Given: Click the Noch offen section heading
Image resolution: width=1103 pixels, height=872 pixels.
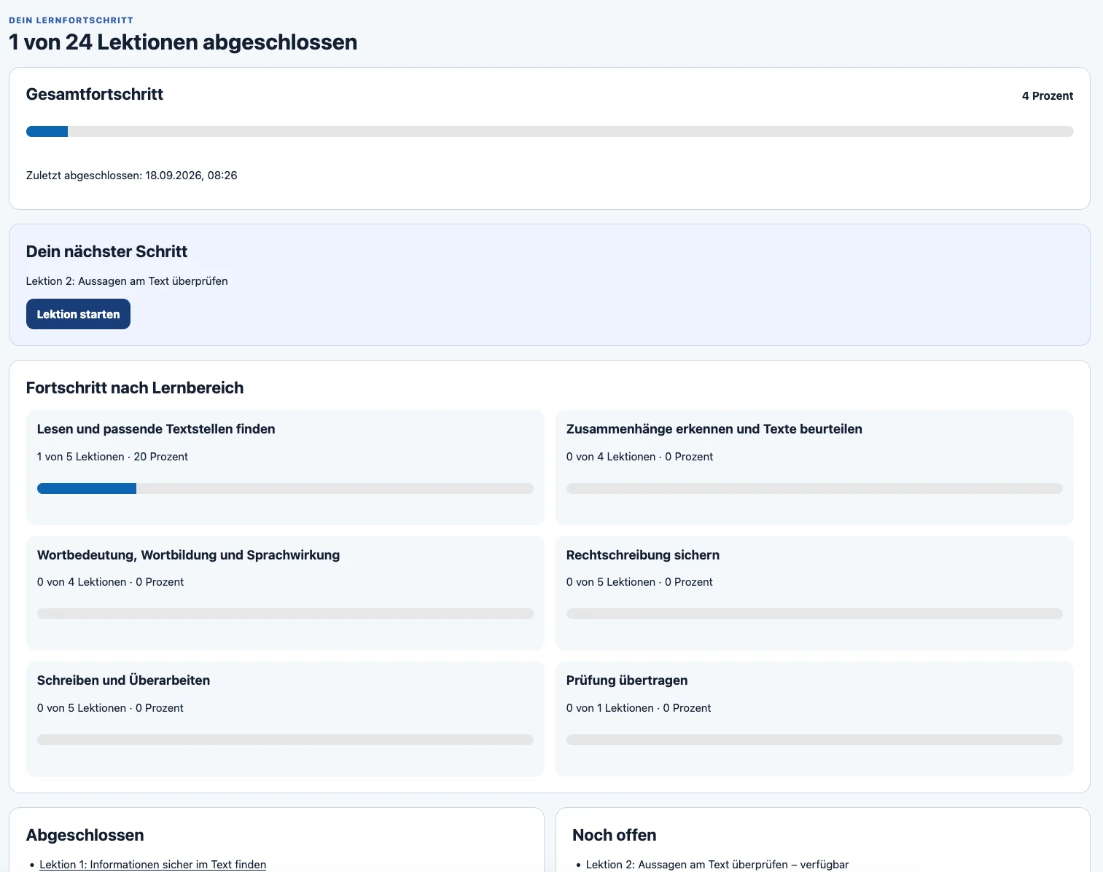Looking at the screenshot, I should [615, 835].
